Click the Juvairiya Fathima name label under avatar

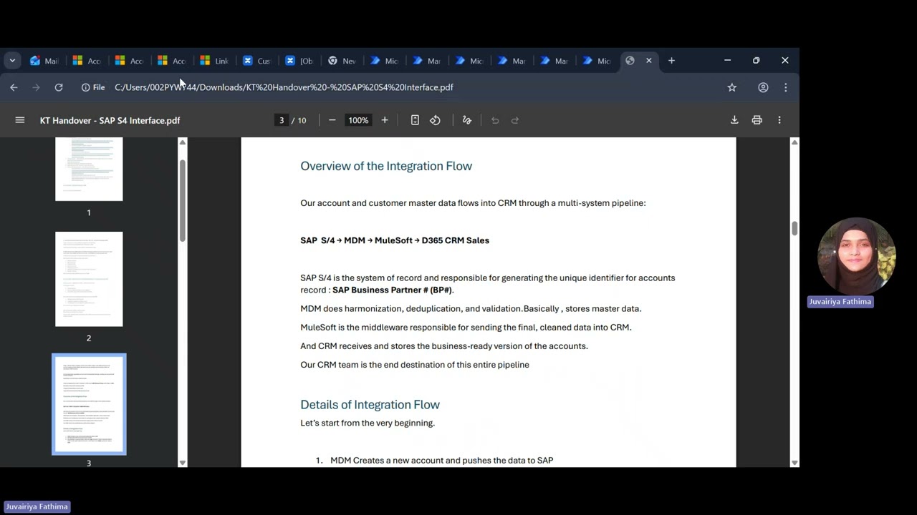point(840,302)
